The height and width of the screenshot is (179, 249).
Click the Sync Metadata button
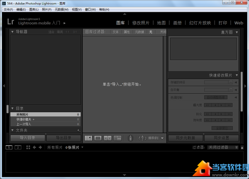coord(186,138)
